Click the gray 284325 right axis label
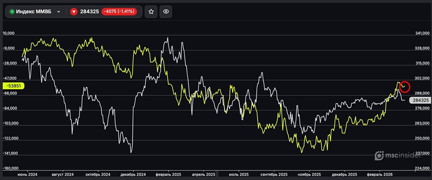 (420, 100)
